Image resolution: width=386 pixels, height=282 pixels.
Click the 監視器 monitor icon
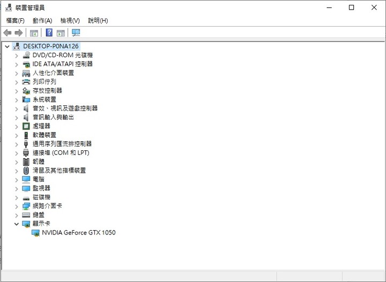[x=26, y=188]
